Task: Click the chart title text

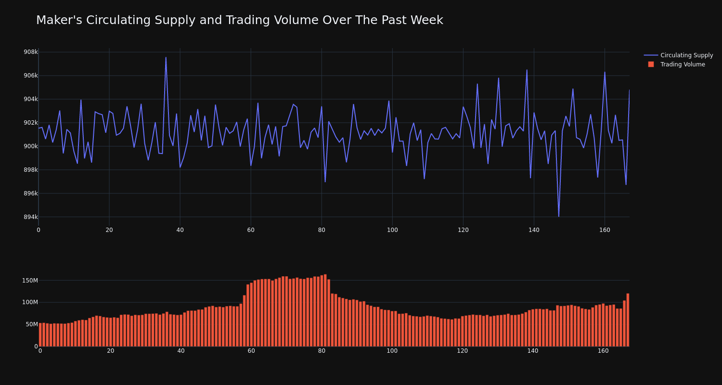Action: pyautogui.click(x=239, y=20)
